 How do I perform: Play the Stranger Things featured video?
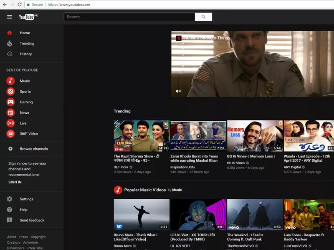point(253,64)
